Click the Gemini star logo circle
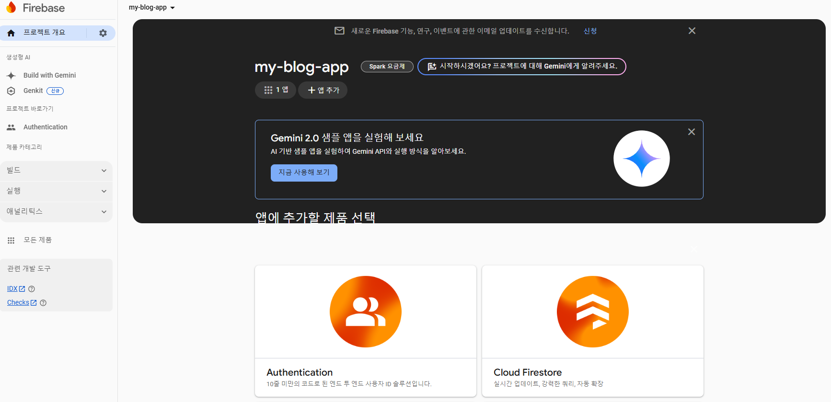This screenshot has height=402, width=831. [642, 159]
